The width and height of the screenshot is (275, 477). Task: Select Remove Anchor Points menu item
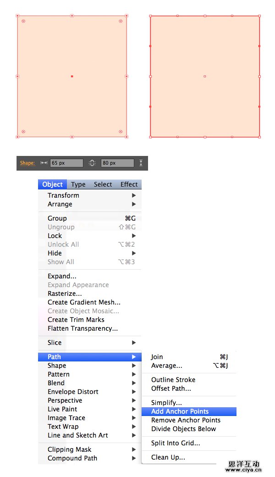tap(186, 420)
